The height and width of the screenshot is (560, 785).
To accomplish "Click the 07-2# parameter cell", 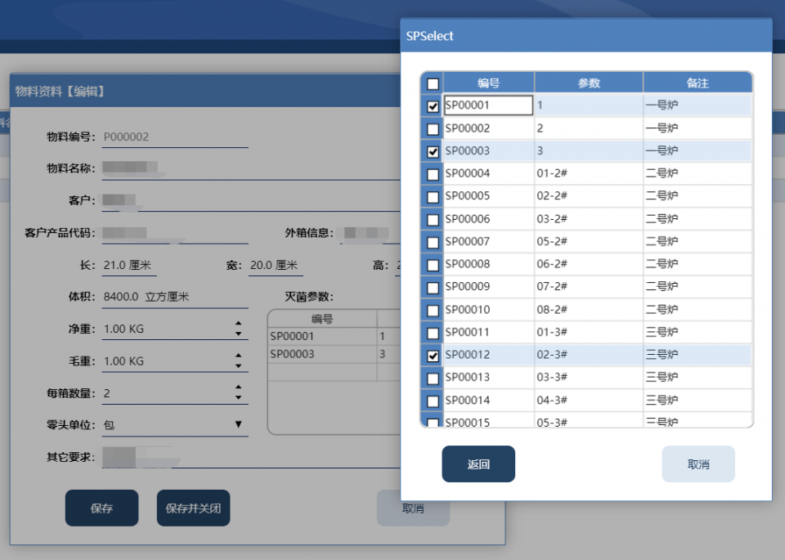I will coord(589,286).
